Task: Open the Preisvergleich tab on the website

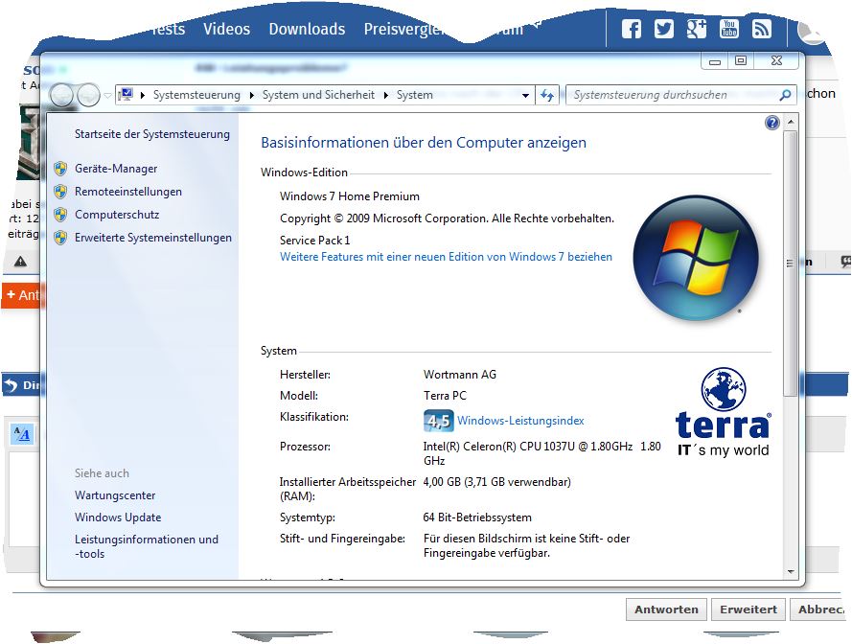Action: pyautogui.click(x=404, y=29)
